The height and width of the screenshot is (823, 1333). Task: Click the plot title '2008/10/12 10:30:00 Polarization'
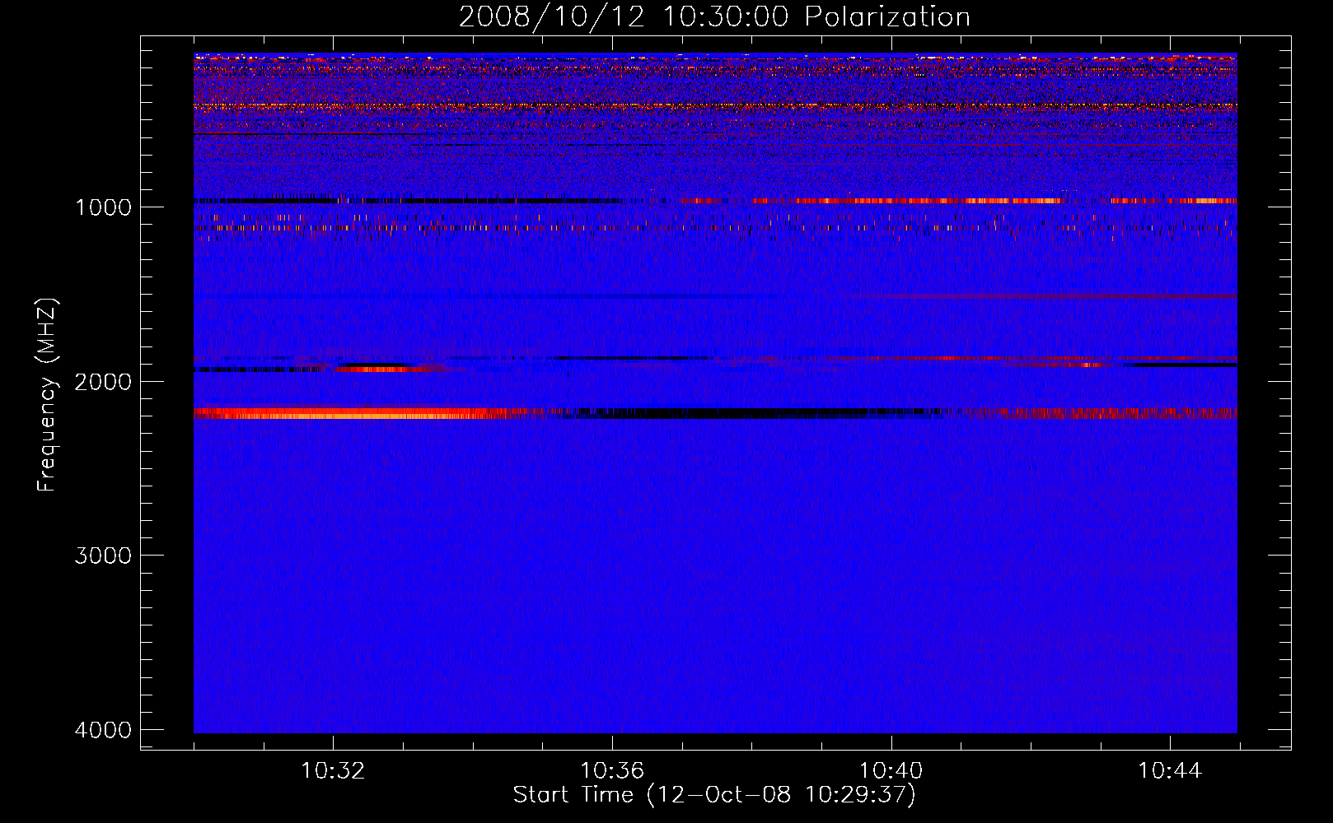tap(714, 16)
